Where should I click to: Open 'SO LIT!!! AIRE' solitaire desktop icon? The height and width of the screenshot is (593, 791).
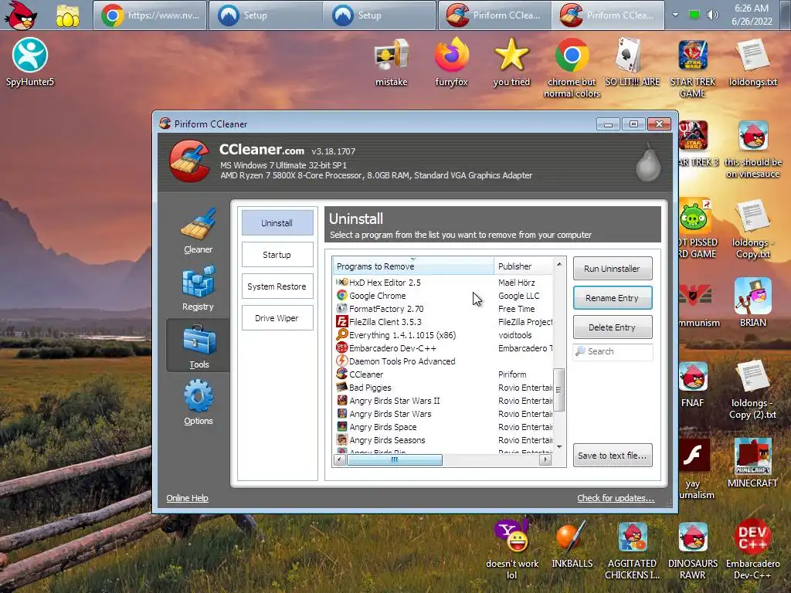tap(632, 62)
